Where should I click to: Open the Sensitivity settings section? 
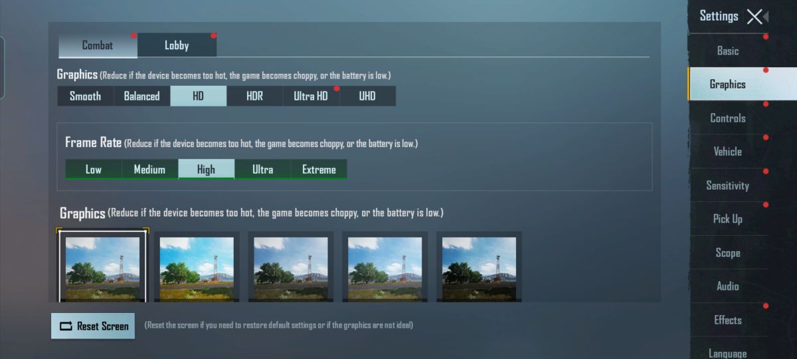click(x=727, y=185)
